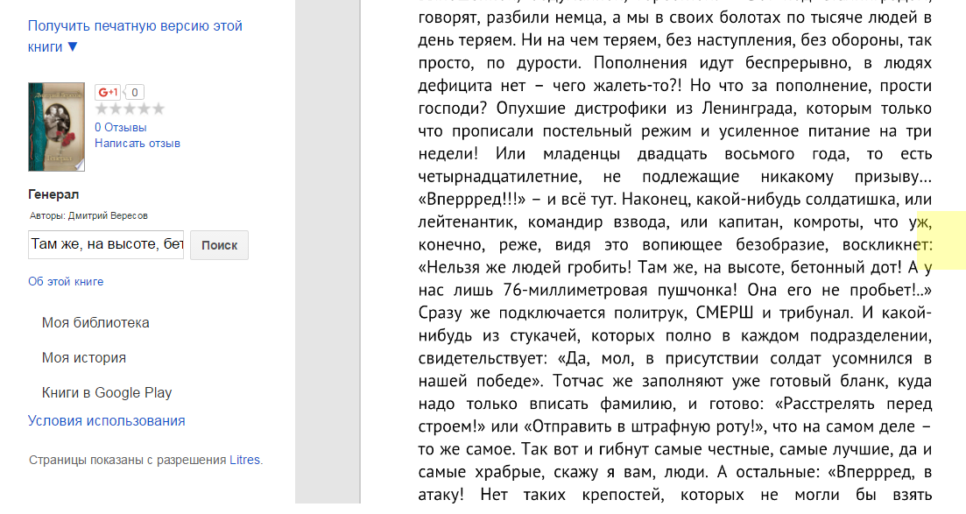Follow the 'Litres' permission link
Screen dimensions: 966x514
(x=244, y=460)
